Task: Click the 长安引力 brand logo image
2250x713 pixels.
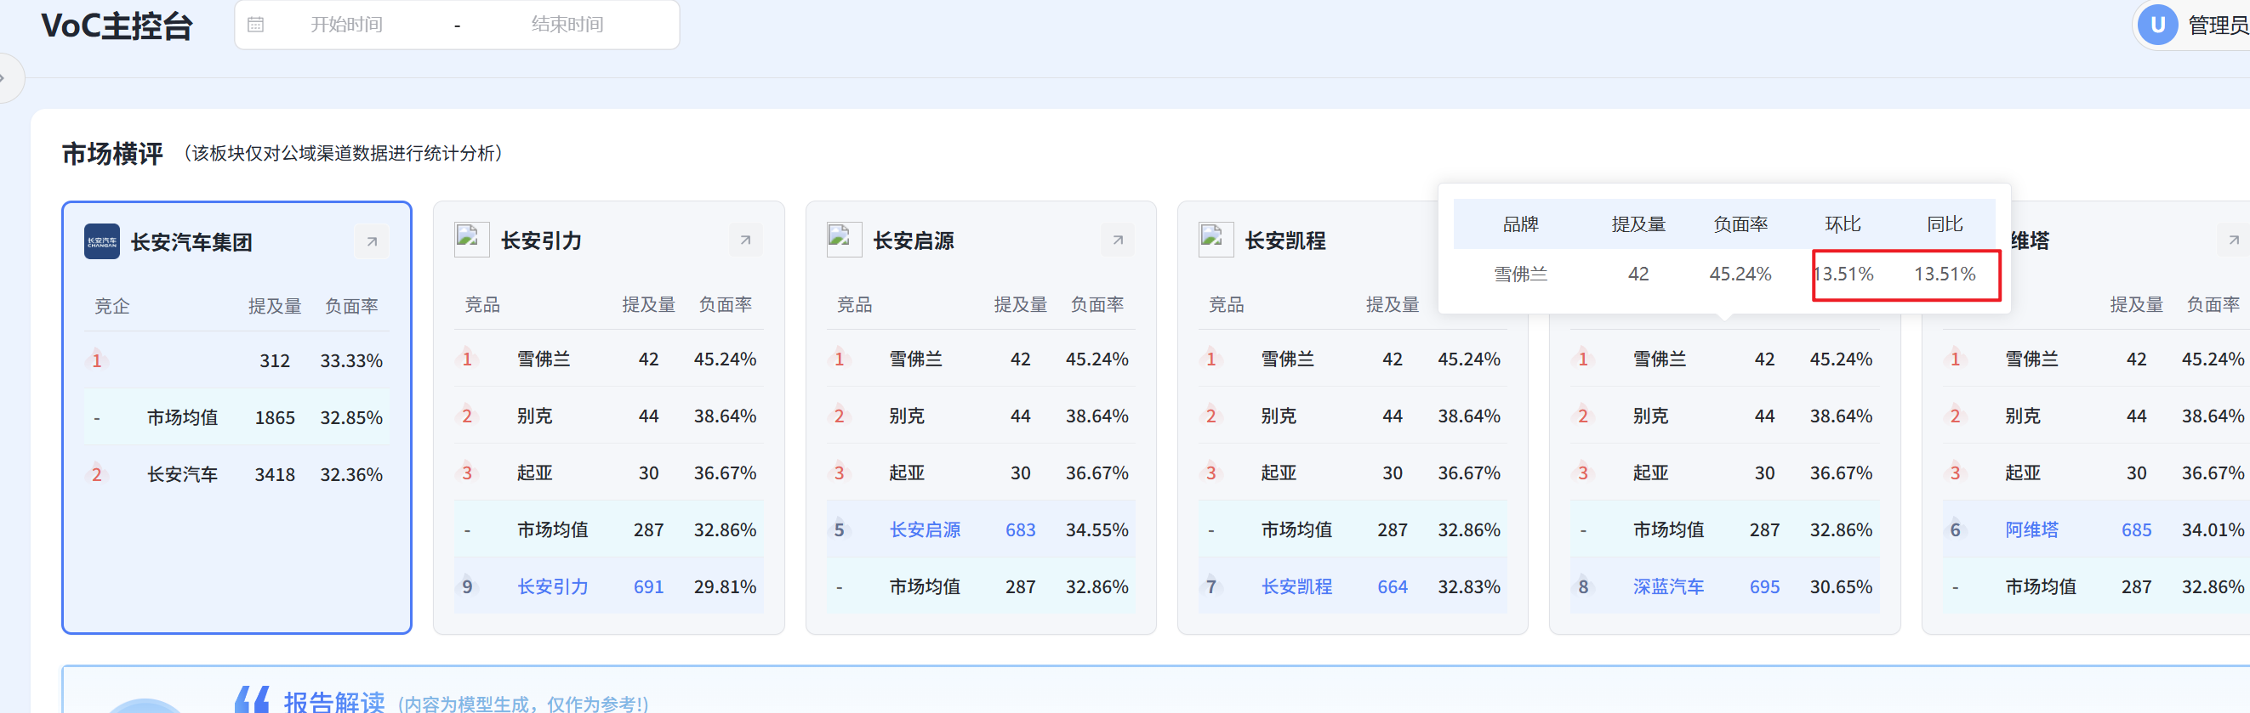Action: [x=471, y=240]
